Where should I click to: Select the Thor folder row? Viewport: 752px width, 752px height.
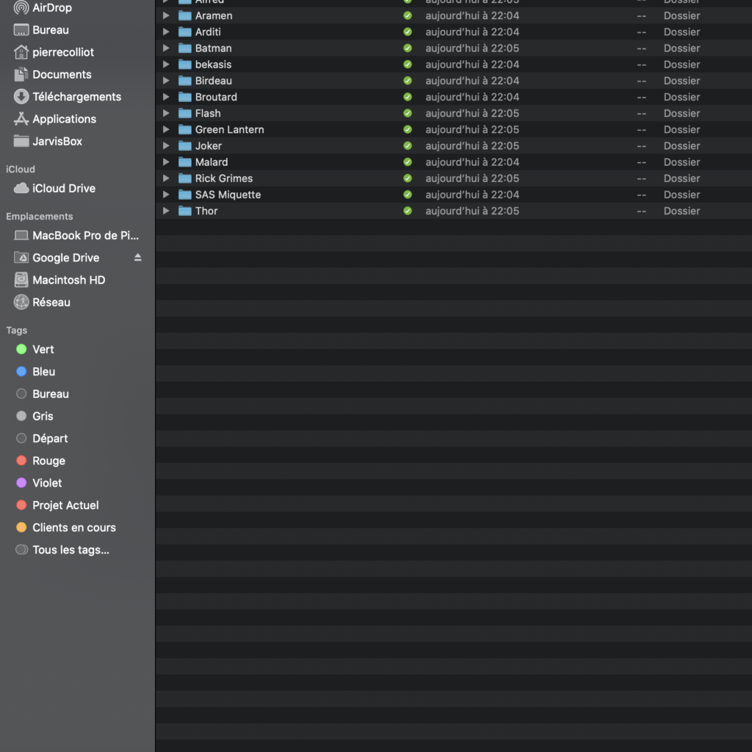point(206,211)
